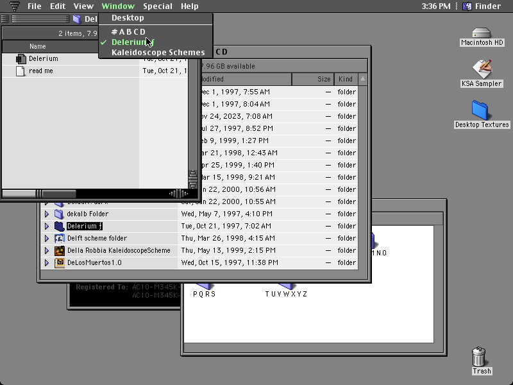
Task: Click date Wed, May 7, 1997, 4:10 PM
Action: click(x=227, y=214)
